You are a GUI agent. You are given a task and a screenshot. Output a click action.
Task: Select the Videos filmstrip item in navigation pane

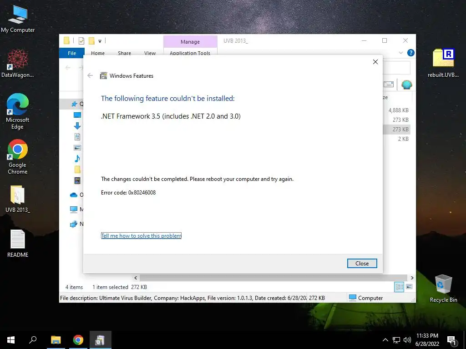77,180
